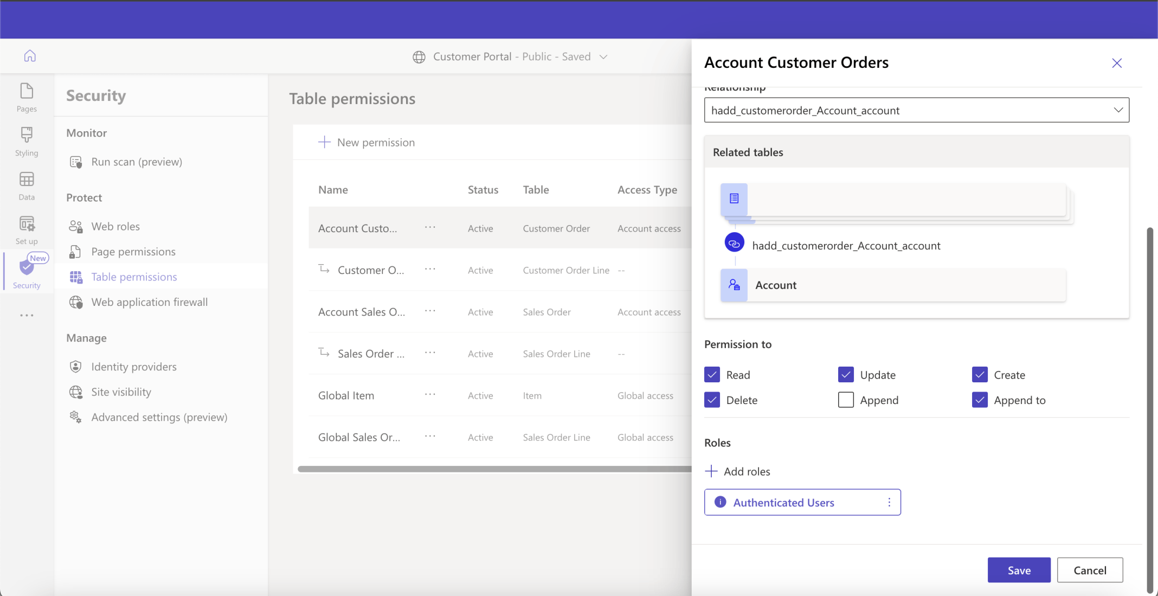Click the table's horizontal scrollbar
This screenshot has width=1158, height=596.
(x=493, y=469)
